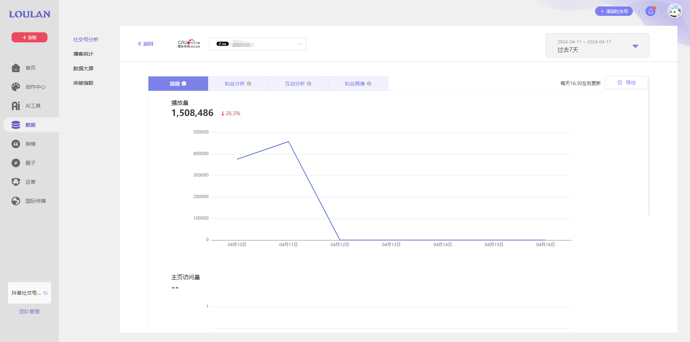Click the 运营 icon in sidebar
The image size is (690, 342).
[x=16, y=182]
